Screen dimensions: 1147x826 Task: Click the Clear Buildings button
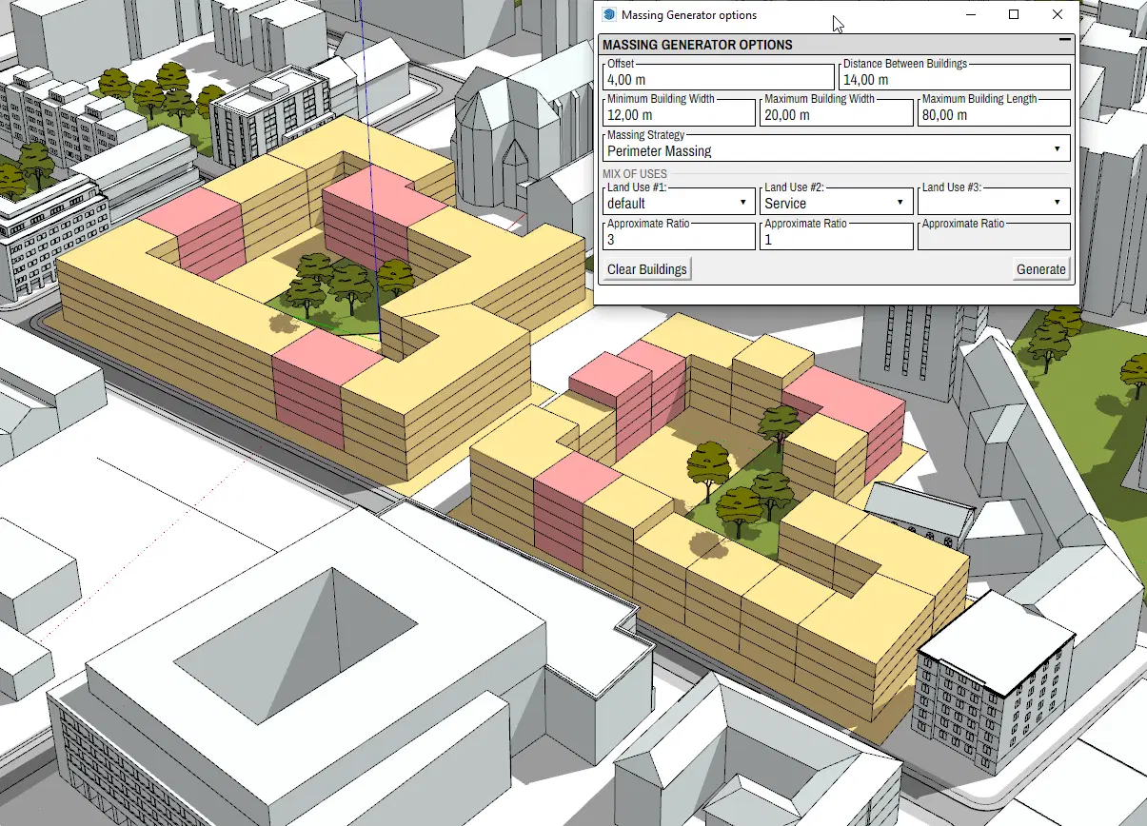click(647, 269)
